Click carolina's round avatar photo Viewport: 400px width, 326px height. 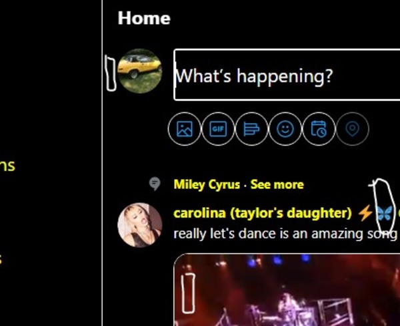[140, 225]
